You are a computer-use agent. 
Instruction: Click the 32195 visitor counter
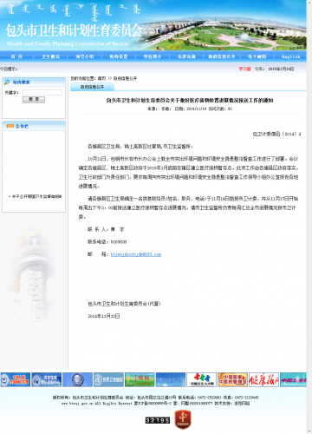click(158, 420)
